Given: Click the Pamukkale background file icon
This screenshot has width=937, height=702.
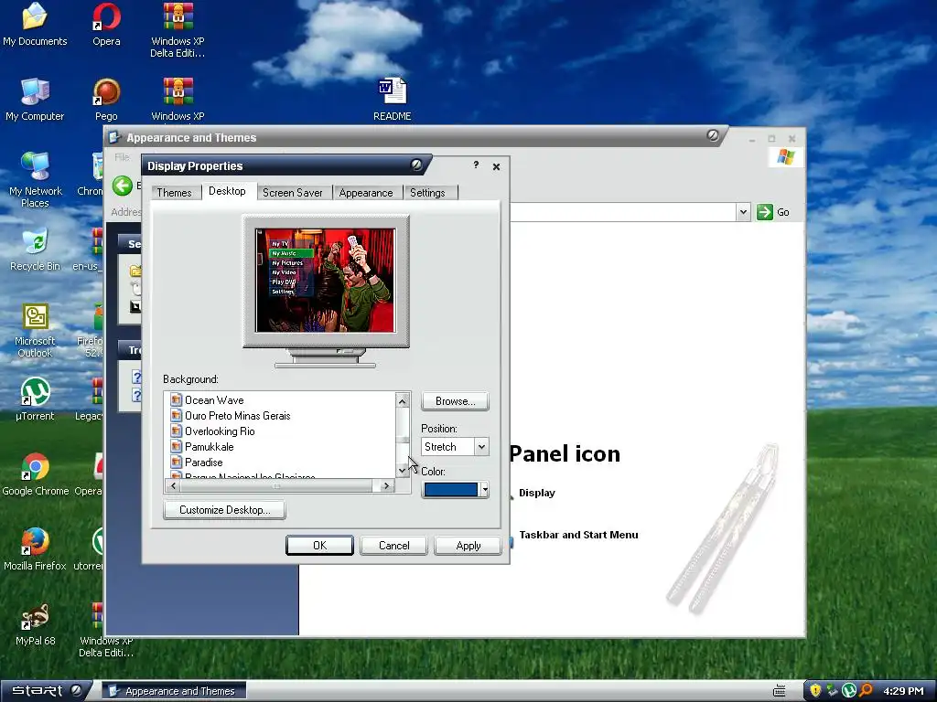Looking at the screenshot, I should tap(176, 446).
